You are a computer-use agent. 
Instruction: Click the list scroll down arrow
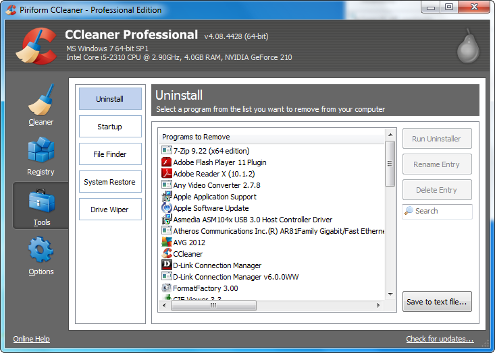click(x=390, y=294)
